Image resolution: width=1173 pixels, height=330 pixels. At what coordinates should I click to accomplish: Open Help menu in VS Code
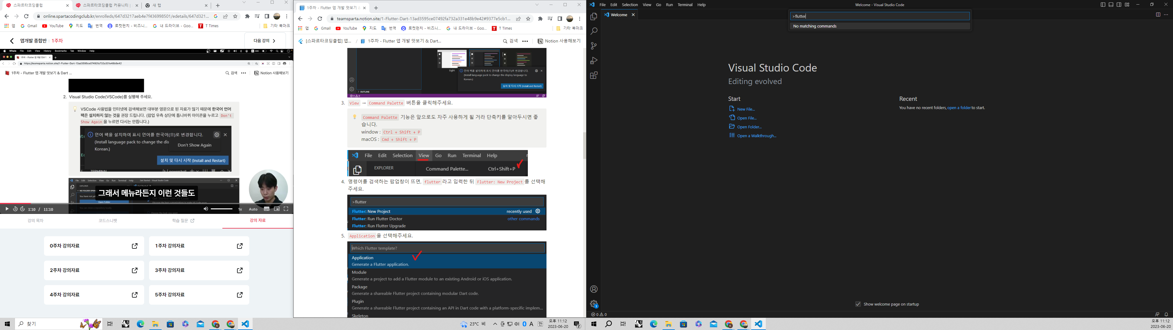click(701, 5)
